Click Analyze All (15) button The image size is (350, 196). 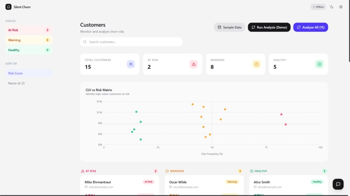point(310,27)
